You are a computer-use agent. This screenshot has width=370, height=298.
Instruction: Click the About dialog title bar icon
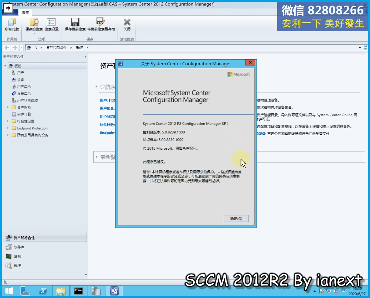click(x=121, y=64)
